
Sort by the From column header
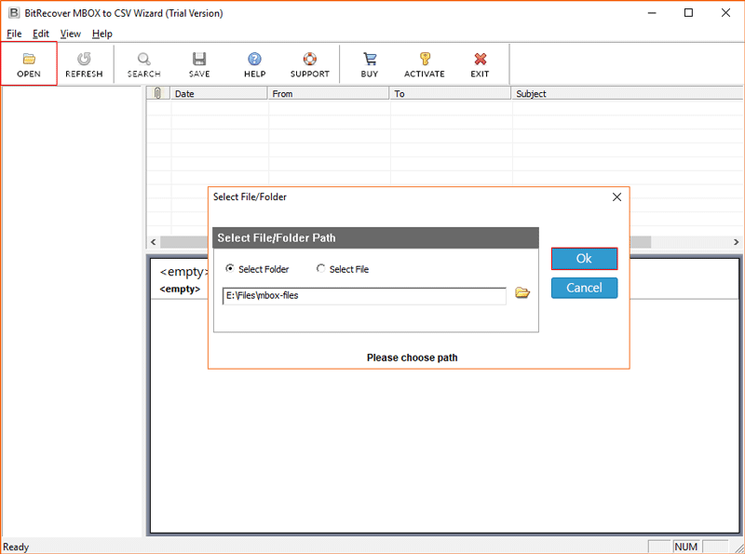[329, 93]
